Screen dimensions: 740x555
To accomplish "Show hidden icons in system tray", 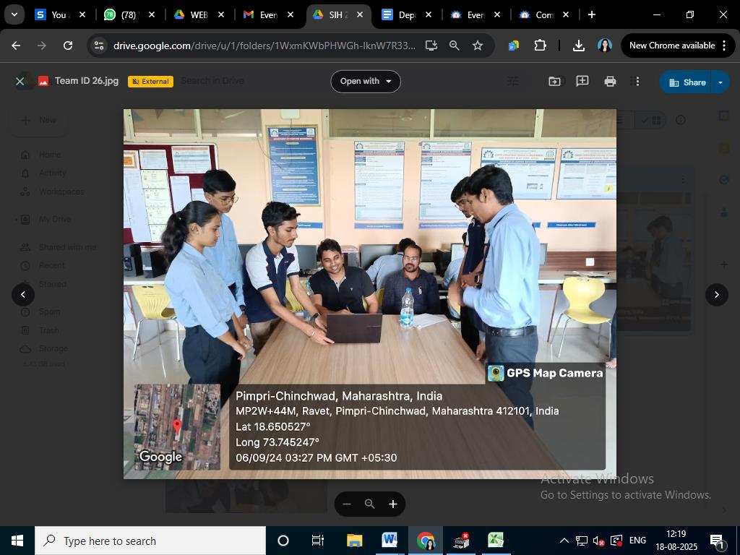I will pos(564,539).
